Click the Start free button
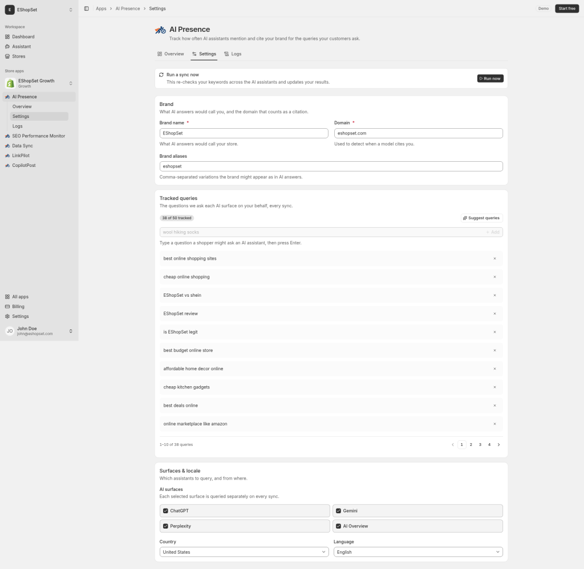The height and width of the screenshot is (569, 584). click(x=567, y=9)
